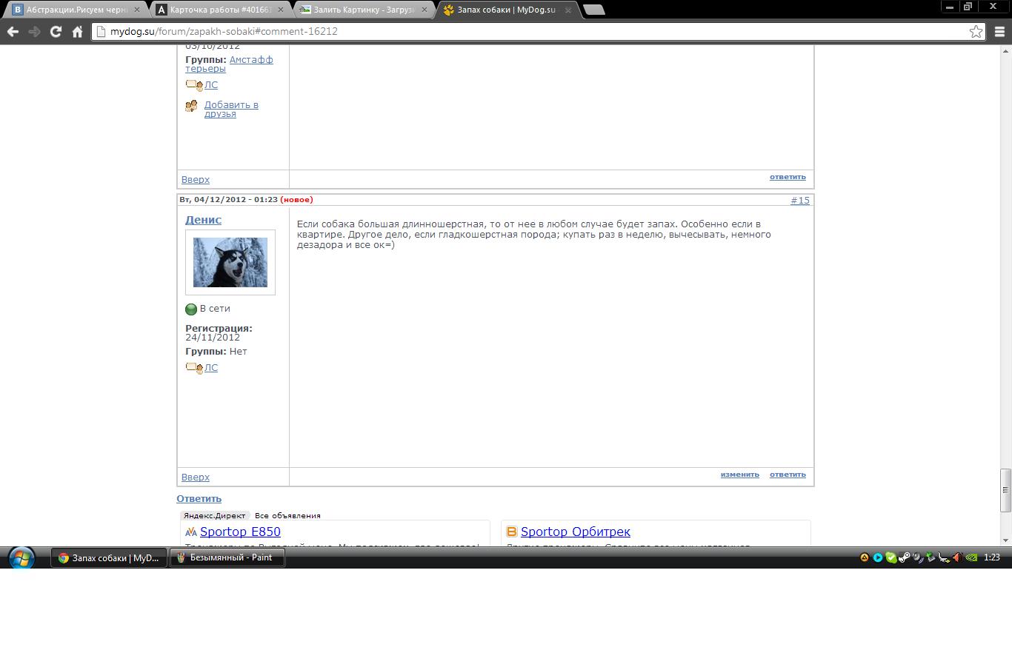Go back to the previous page
This screenshot has height=650, width=1012.
13,31
